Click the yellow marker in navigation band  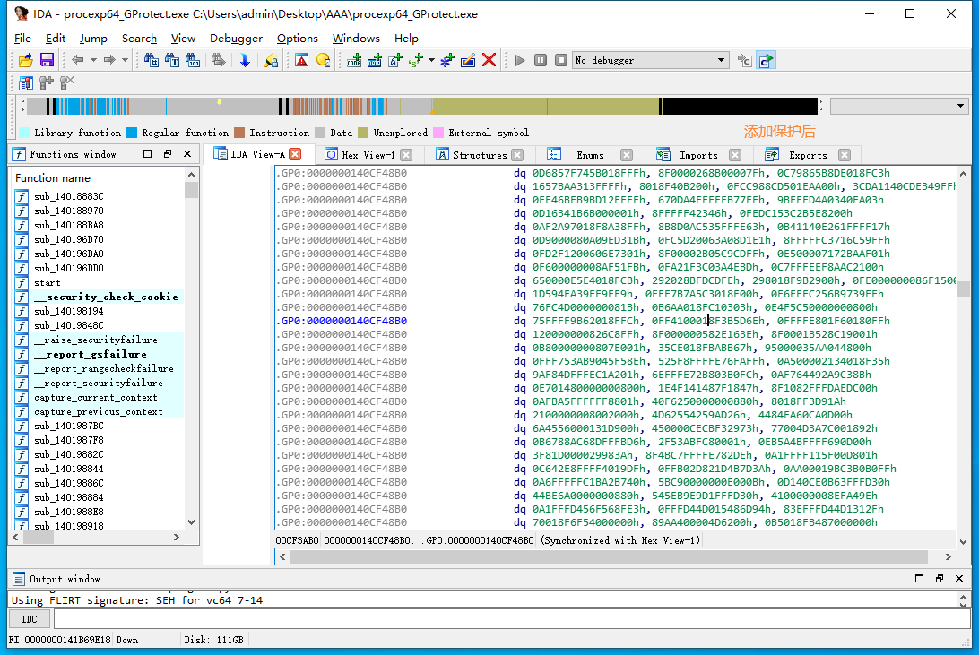219,101
